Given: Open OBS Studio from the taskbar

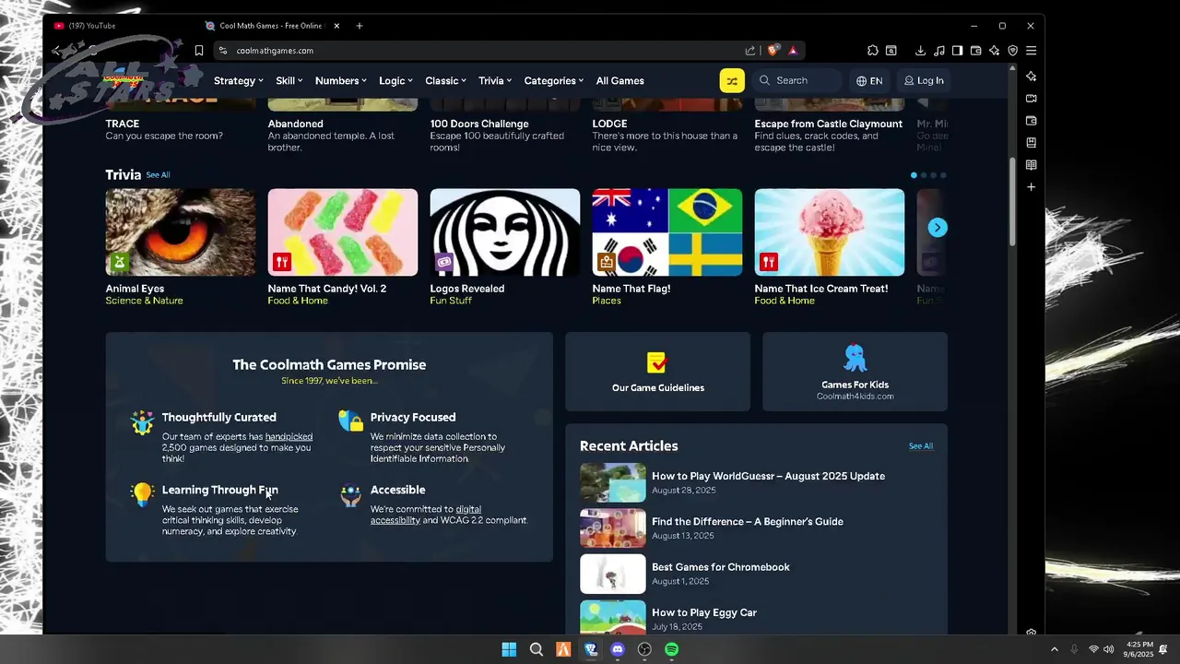Looking at the screenshot, I should [644, 649].
